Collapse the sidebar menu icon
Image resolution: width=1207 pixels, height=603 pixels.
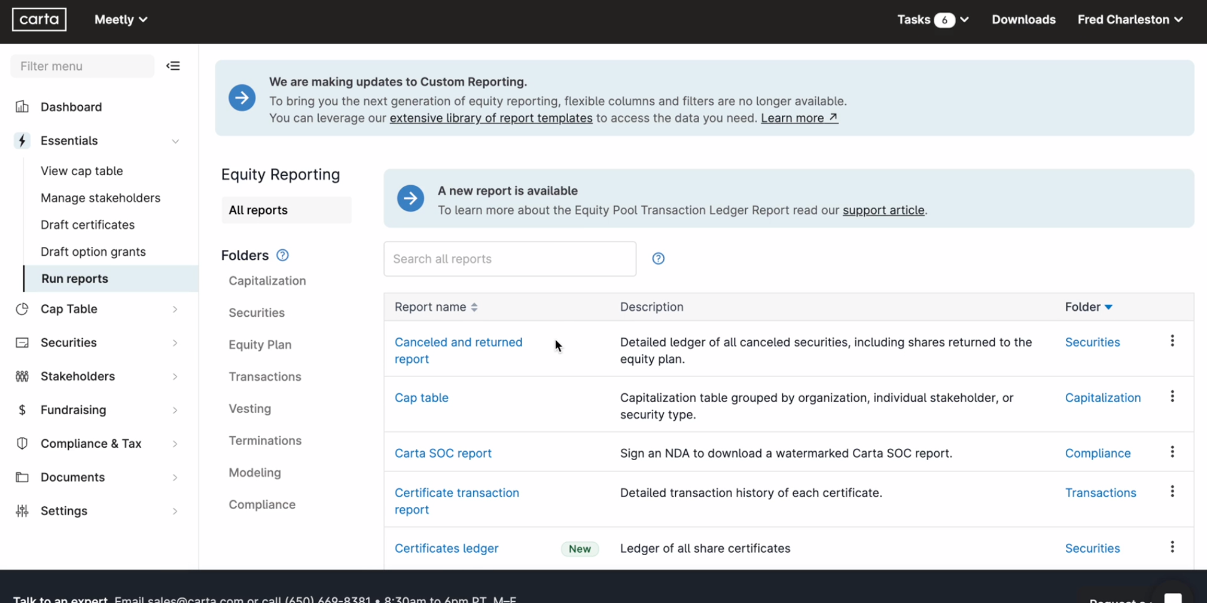(x=173, y=66)
